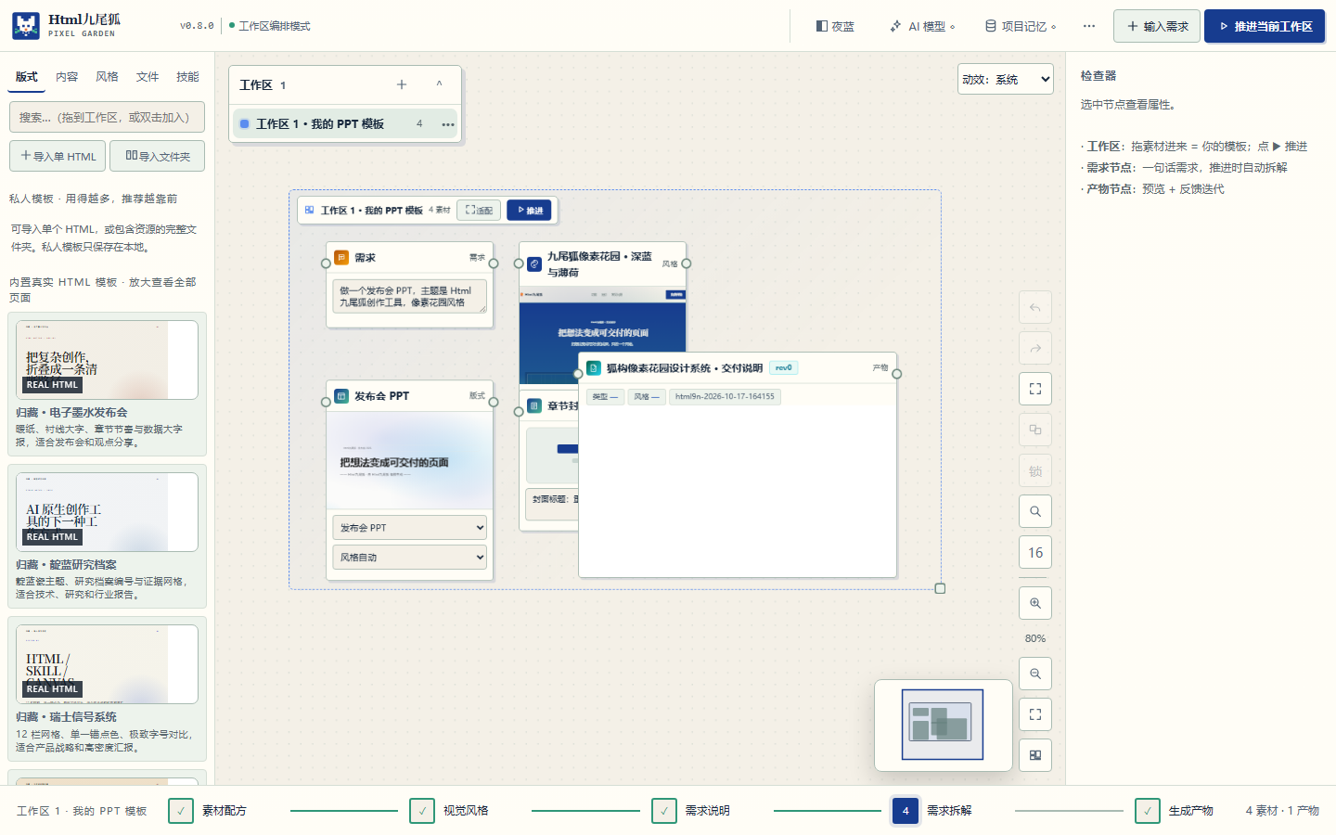Viewport: 1336px width, 835px height.
Task: Toggle the minimap layout icon
Action: click(x=1035, y=755)
